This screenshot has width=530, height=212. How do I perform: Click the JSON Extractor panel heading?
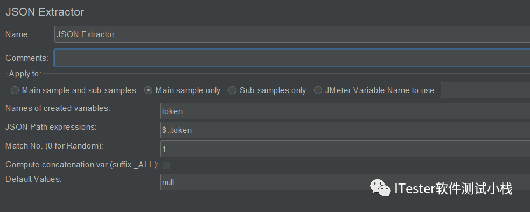coord(45,12)
